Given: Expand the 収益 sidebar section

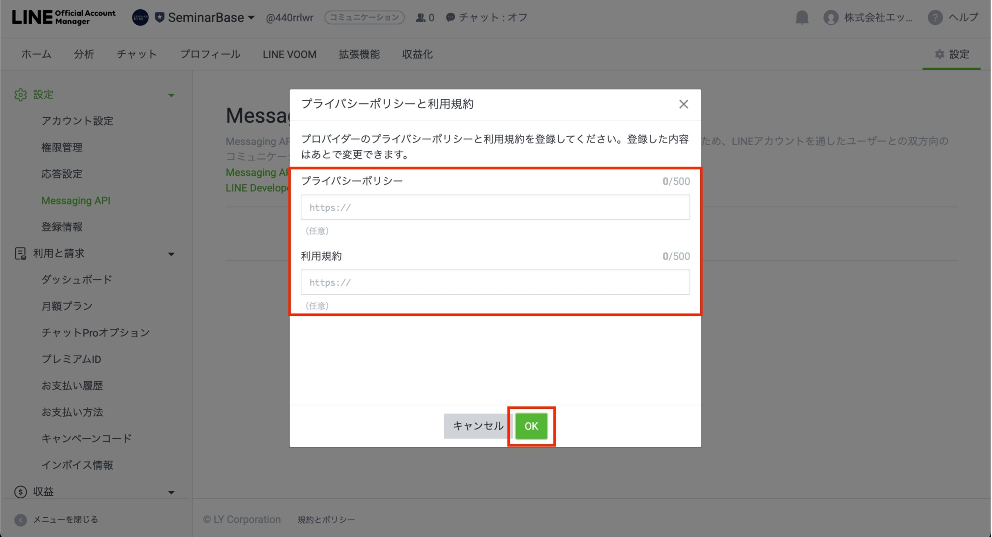Looking at the screenshot, I should [171, 492].
